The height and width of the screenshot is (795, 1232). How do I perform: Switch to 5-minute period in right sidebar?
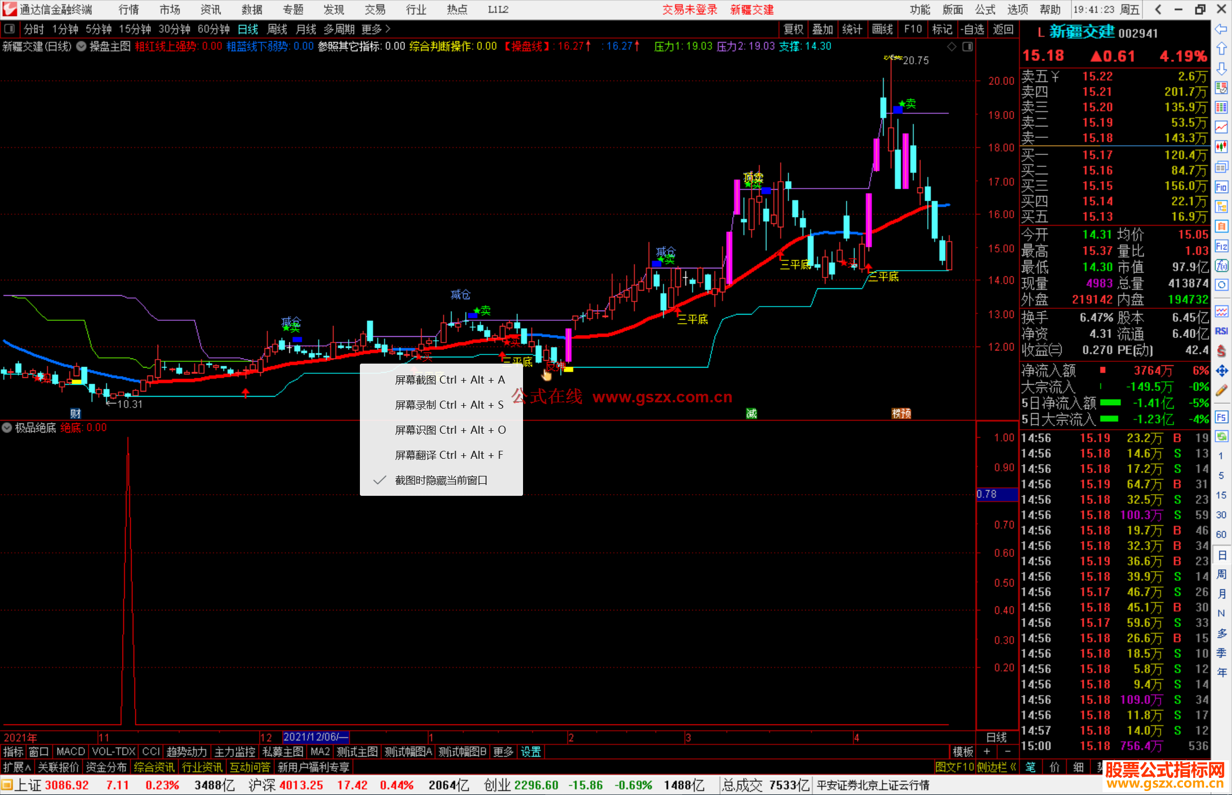coord(1221,475)
